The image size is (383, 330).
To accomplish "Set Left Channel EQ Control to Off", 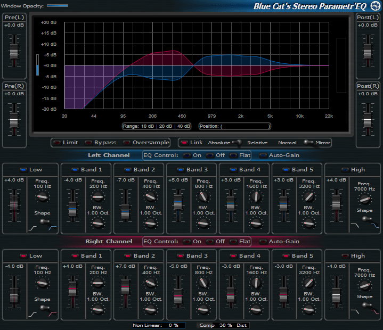I will (210, 155).
